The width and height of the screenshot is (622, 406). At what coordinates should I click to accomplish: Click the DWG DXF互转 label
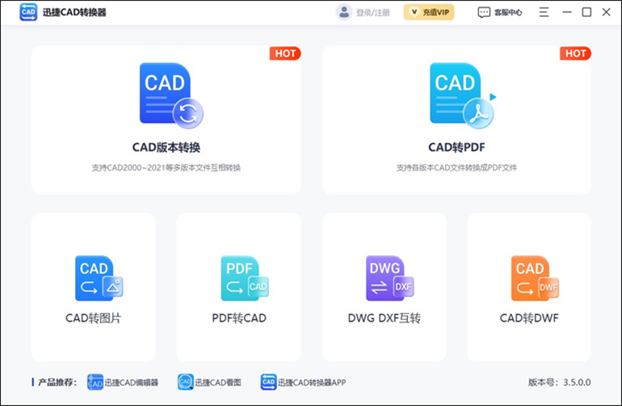coord(385,318)
